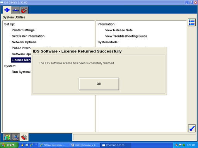Expand the quick launch chevron
The image size is (198, 148).
pyautogui.click(x=36, y=144)
